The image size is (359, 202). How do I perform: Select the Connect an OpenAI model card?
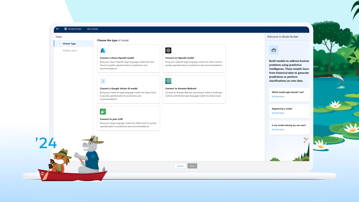pos(194,58)
